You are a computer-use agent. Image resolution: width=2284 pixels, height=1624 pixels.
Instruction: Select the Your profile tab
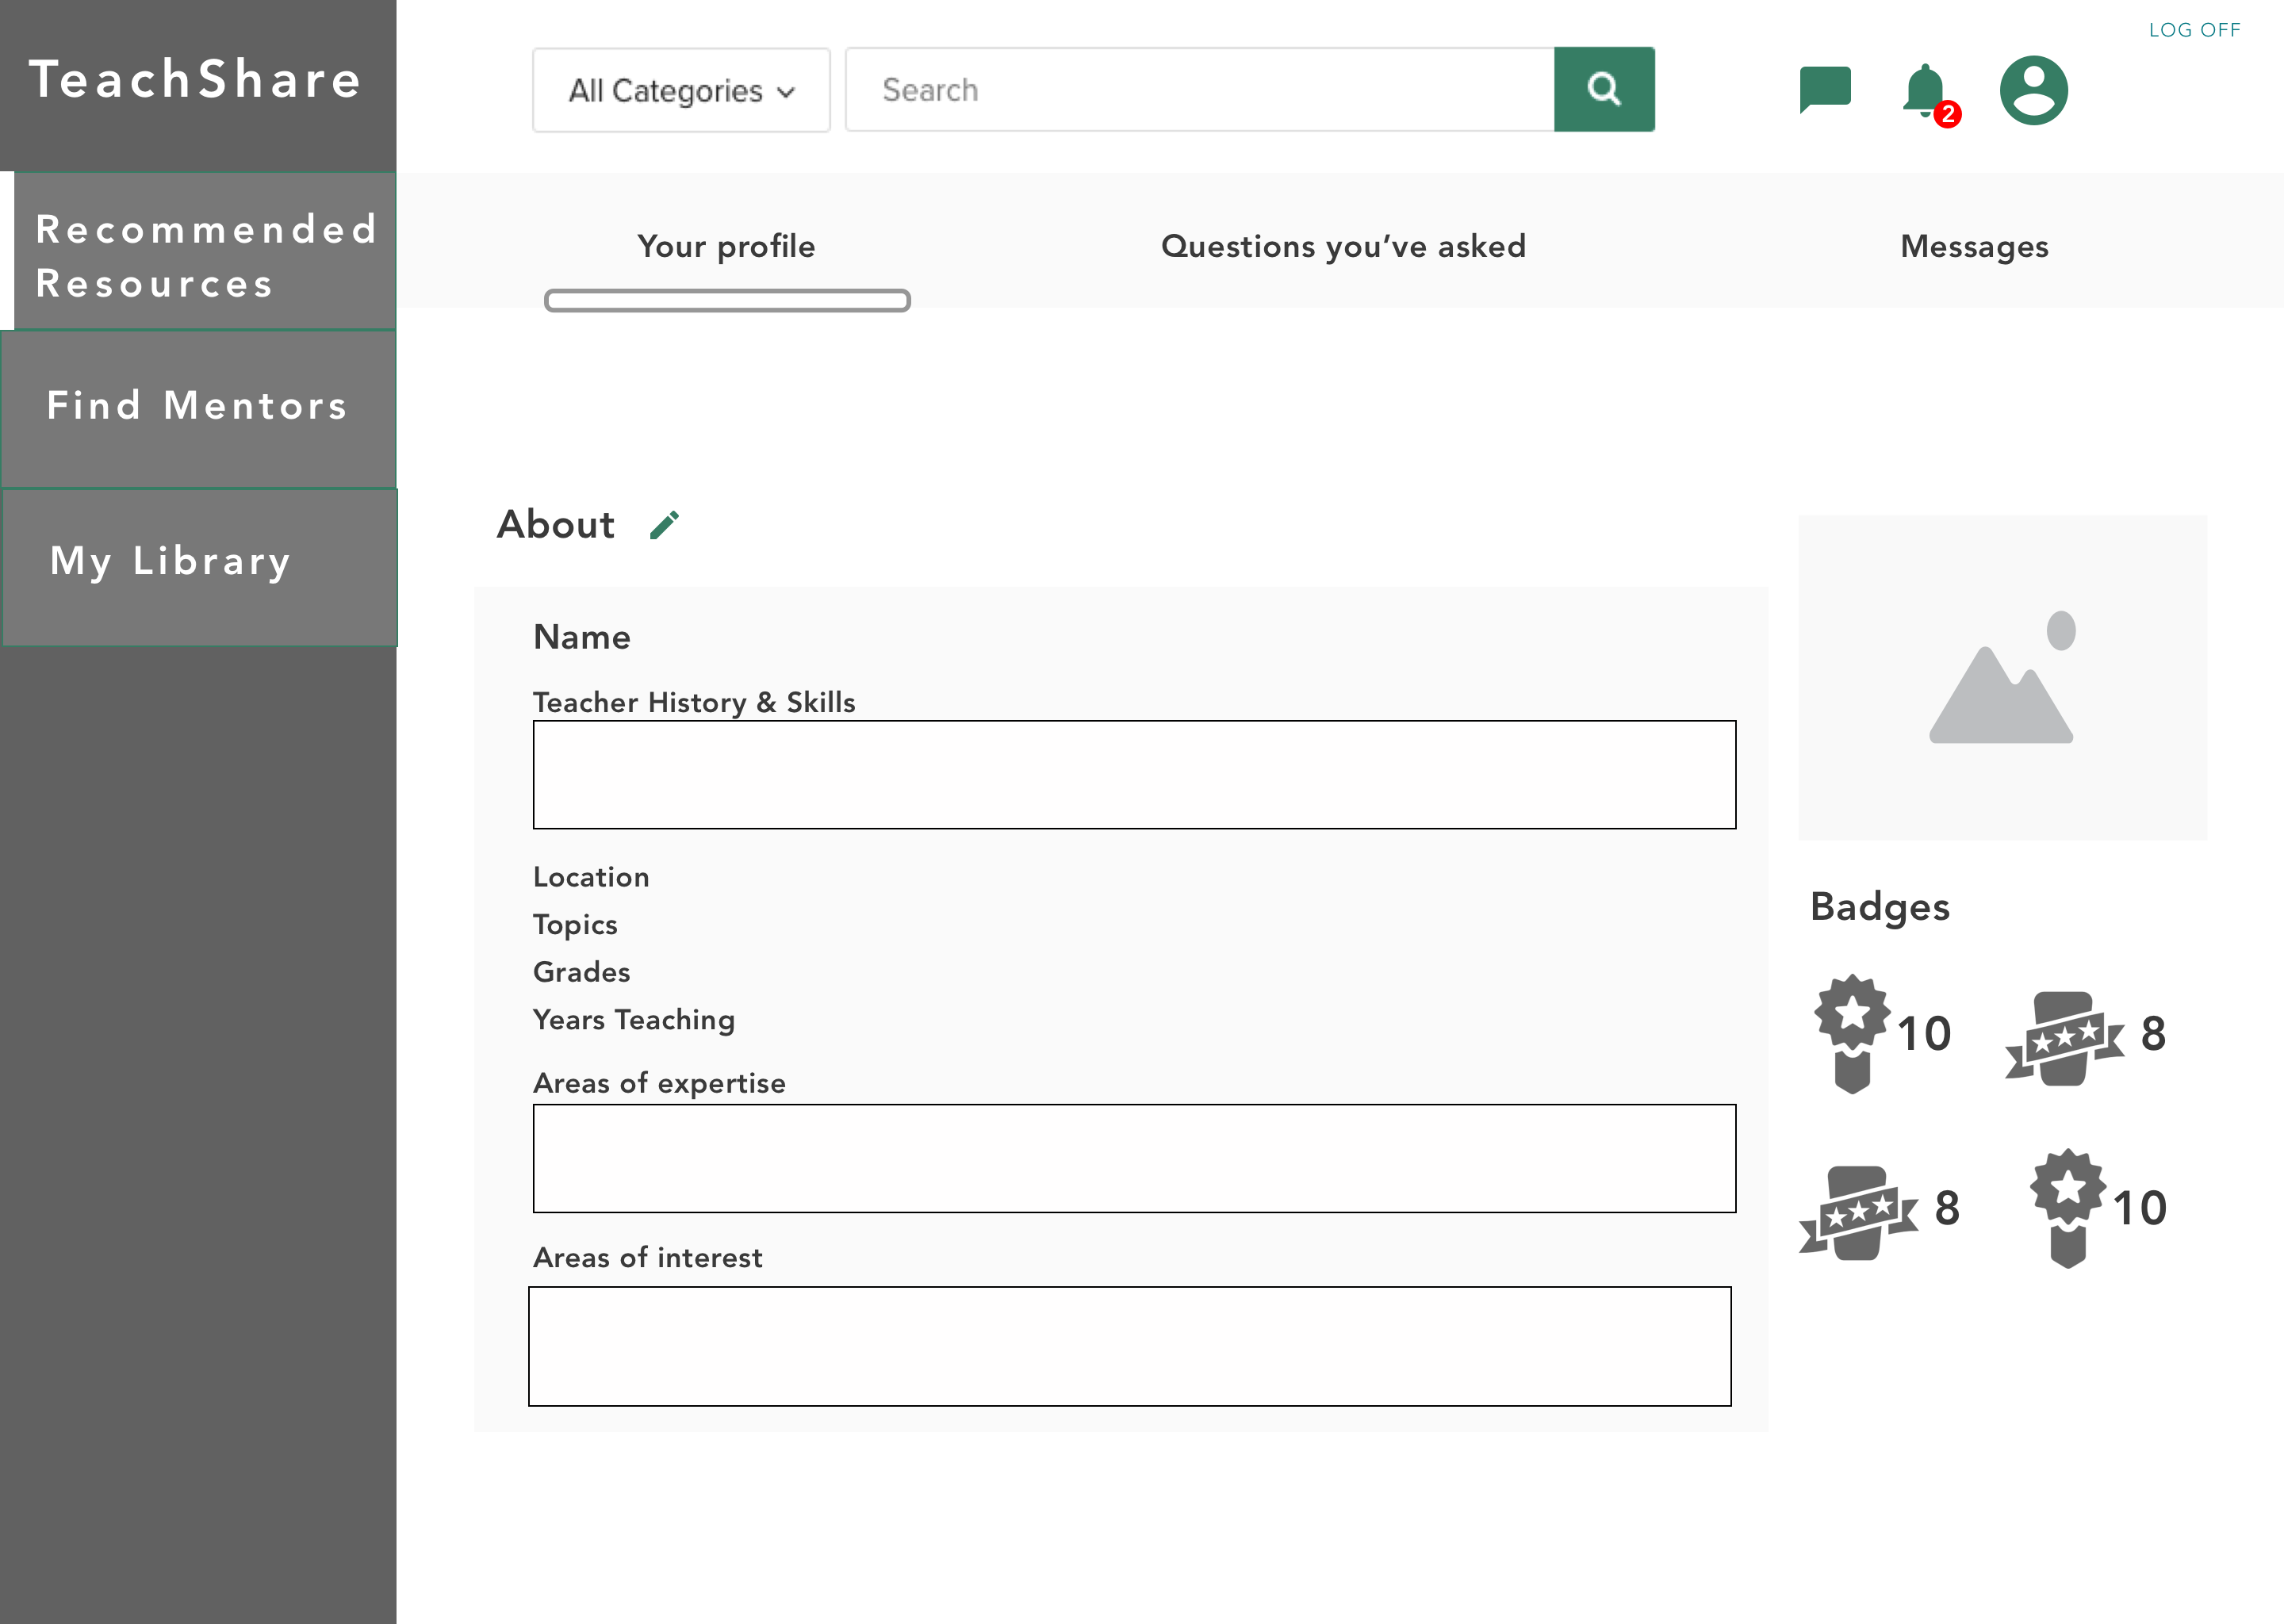(726, 246)
